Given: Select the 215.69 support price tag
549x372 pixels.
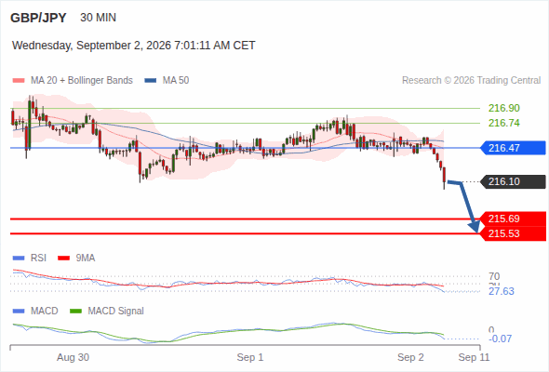Looking at the screenshot, I should click(513, 219).
